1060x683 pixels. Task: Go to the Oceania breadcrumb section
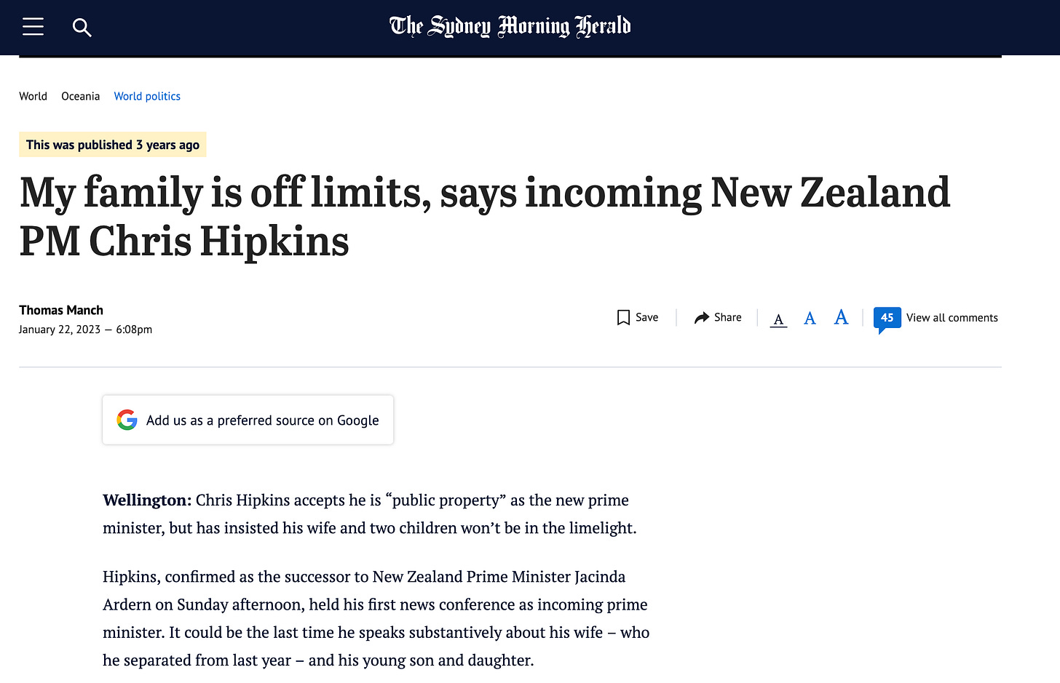coord(80,96)
